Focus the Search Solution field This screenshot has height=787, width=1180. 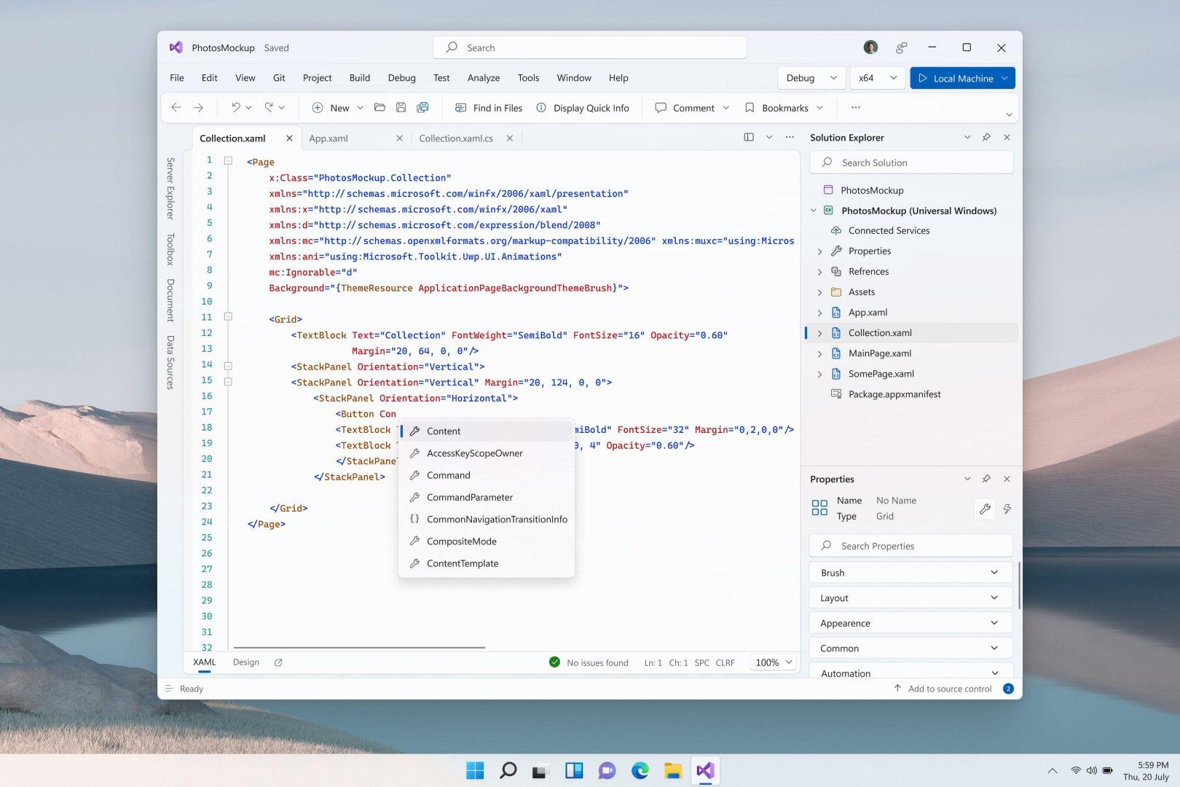coord(911,163)
